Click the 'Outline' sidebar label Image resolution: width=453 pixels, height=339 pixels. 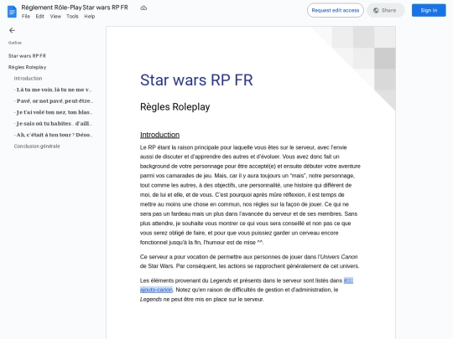pos(15,43)
